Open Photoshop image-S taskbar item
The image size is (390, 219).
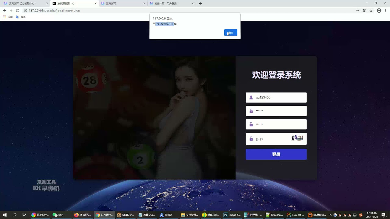pyautogui.click(x=232, y=215)
